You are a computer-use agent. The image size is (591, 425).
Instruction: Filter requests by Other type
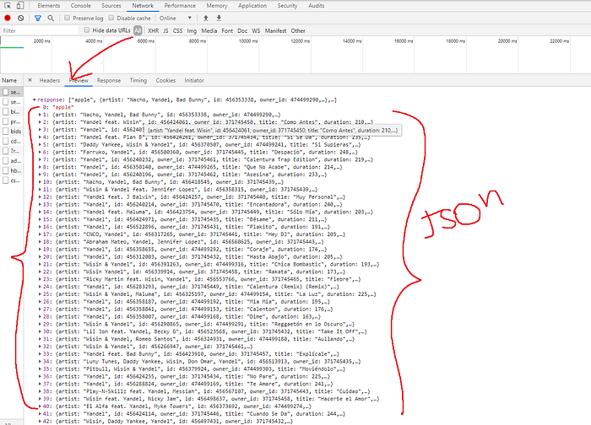(x=298, y=30)
